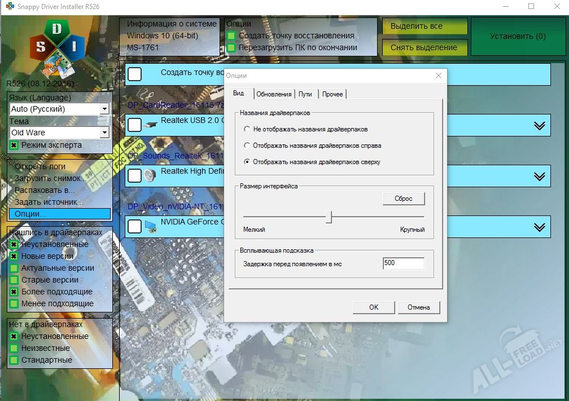Select 'Не отображать названия драйверпаков' radio option
The width and height of the screenshot is (569, 401).
247,129
